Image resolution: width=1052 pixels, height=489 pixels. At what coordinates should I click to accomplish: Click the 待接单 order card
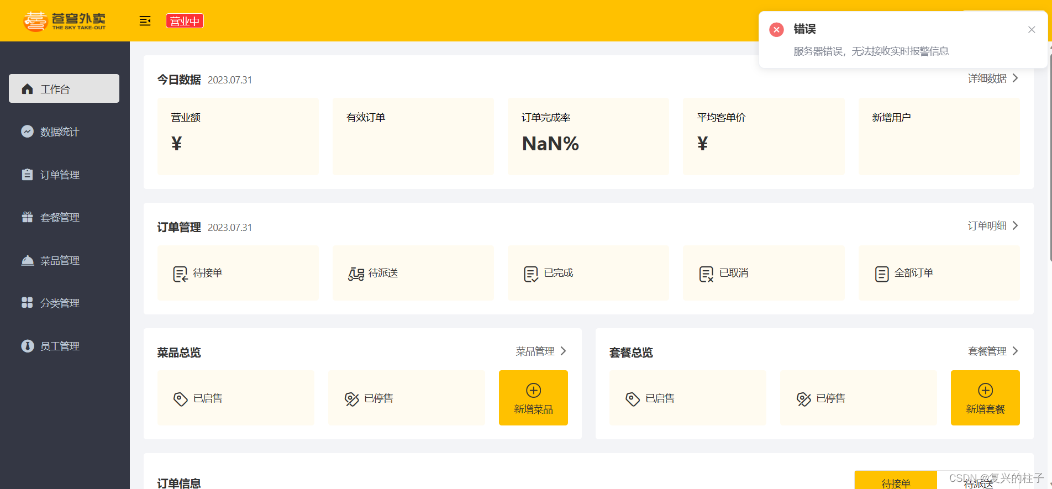tap(238, 273)
